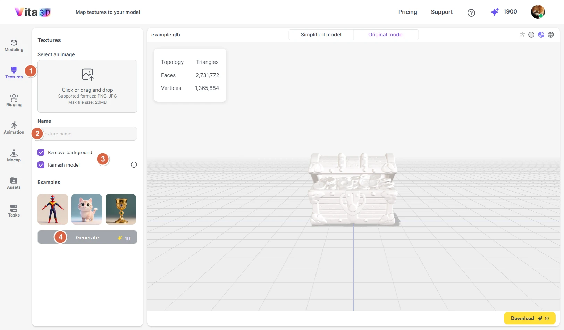
Task: Open the Assets library
Action: [14, 183]
